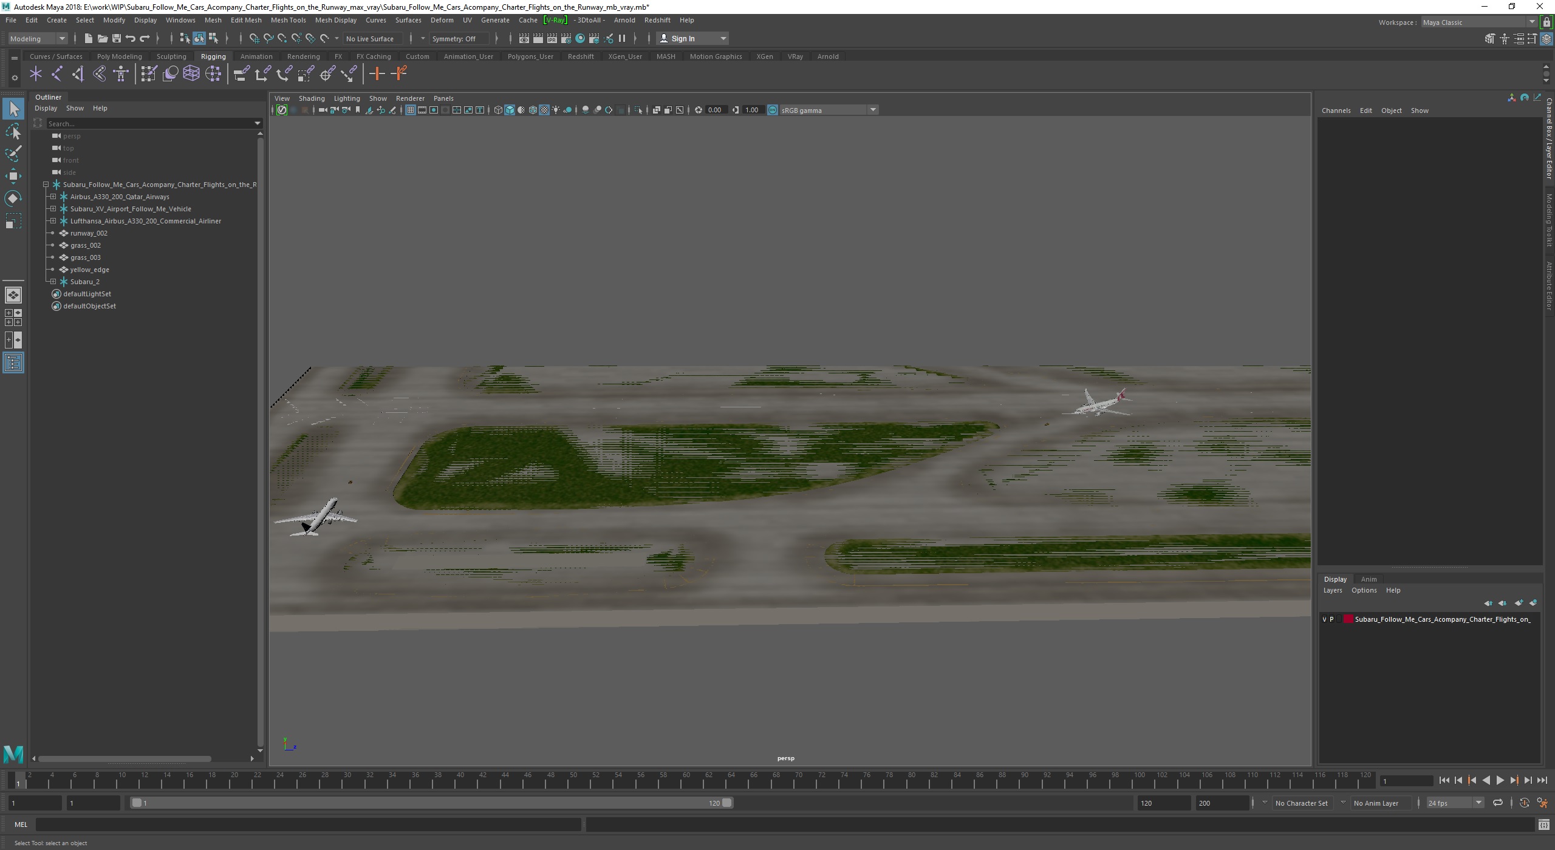Toggle layer playback P box
The width and height of the screenshot is (1555, 850).
coord(1332,619)
